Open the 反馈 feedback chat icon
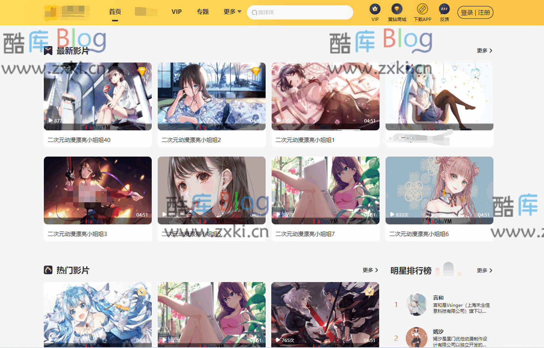 [x=444, y=9]
